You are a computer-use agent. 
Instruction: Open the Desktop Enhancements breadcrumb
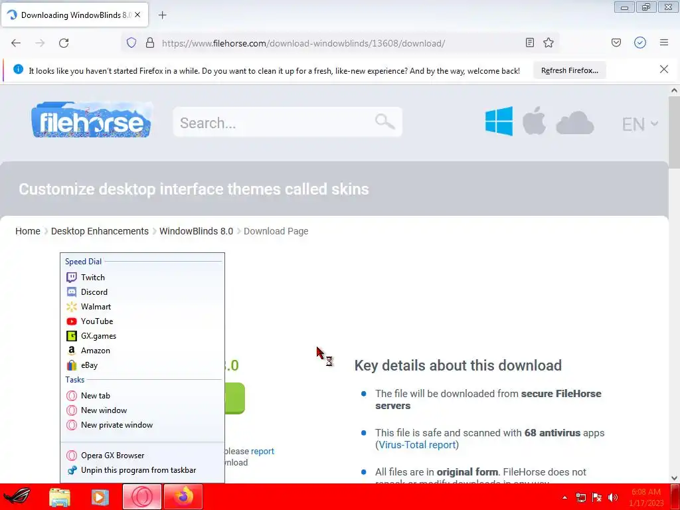[x=100, y=231]
